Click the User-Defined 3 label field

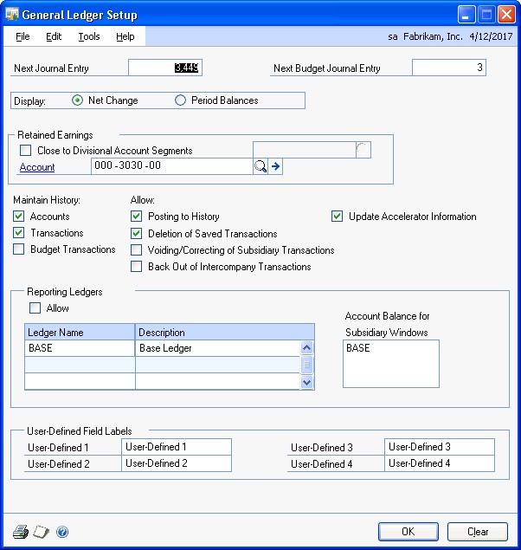point(440,447)
